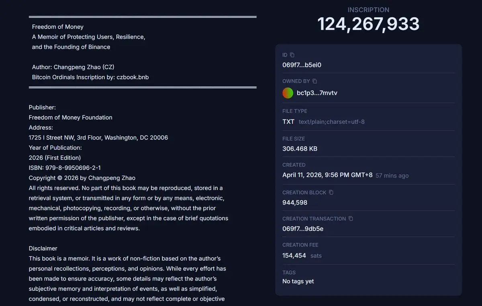
Task: Click the ISBN: 979-8-9950696-2-1 line
Action: [x=65, y=168]
